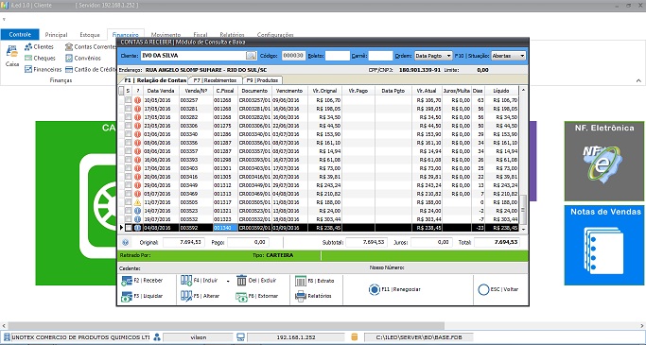Viewport: 646px width, 345px height.
Task: Click the Boleto input field
Action: (337, 56)
